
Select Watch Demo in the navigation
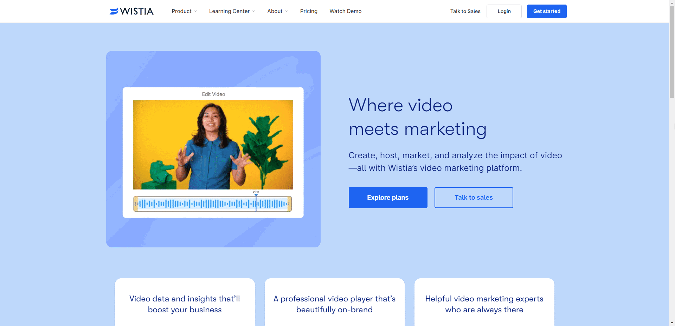pos(345,11)
